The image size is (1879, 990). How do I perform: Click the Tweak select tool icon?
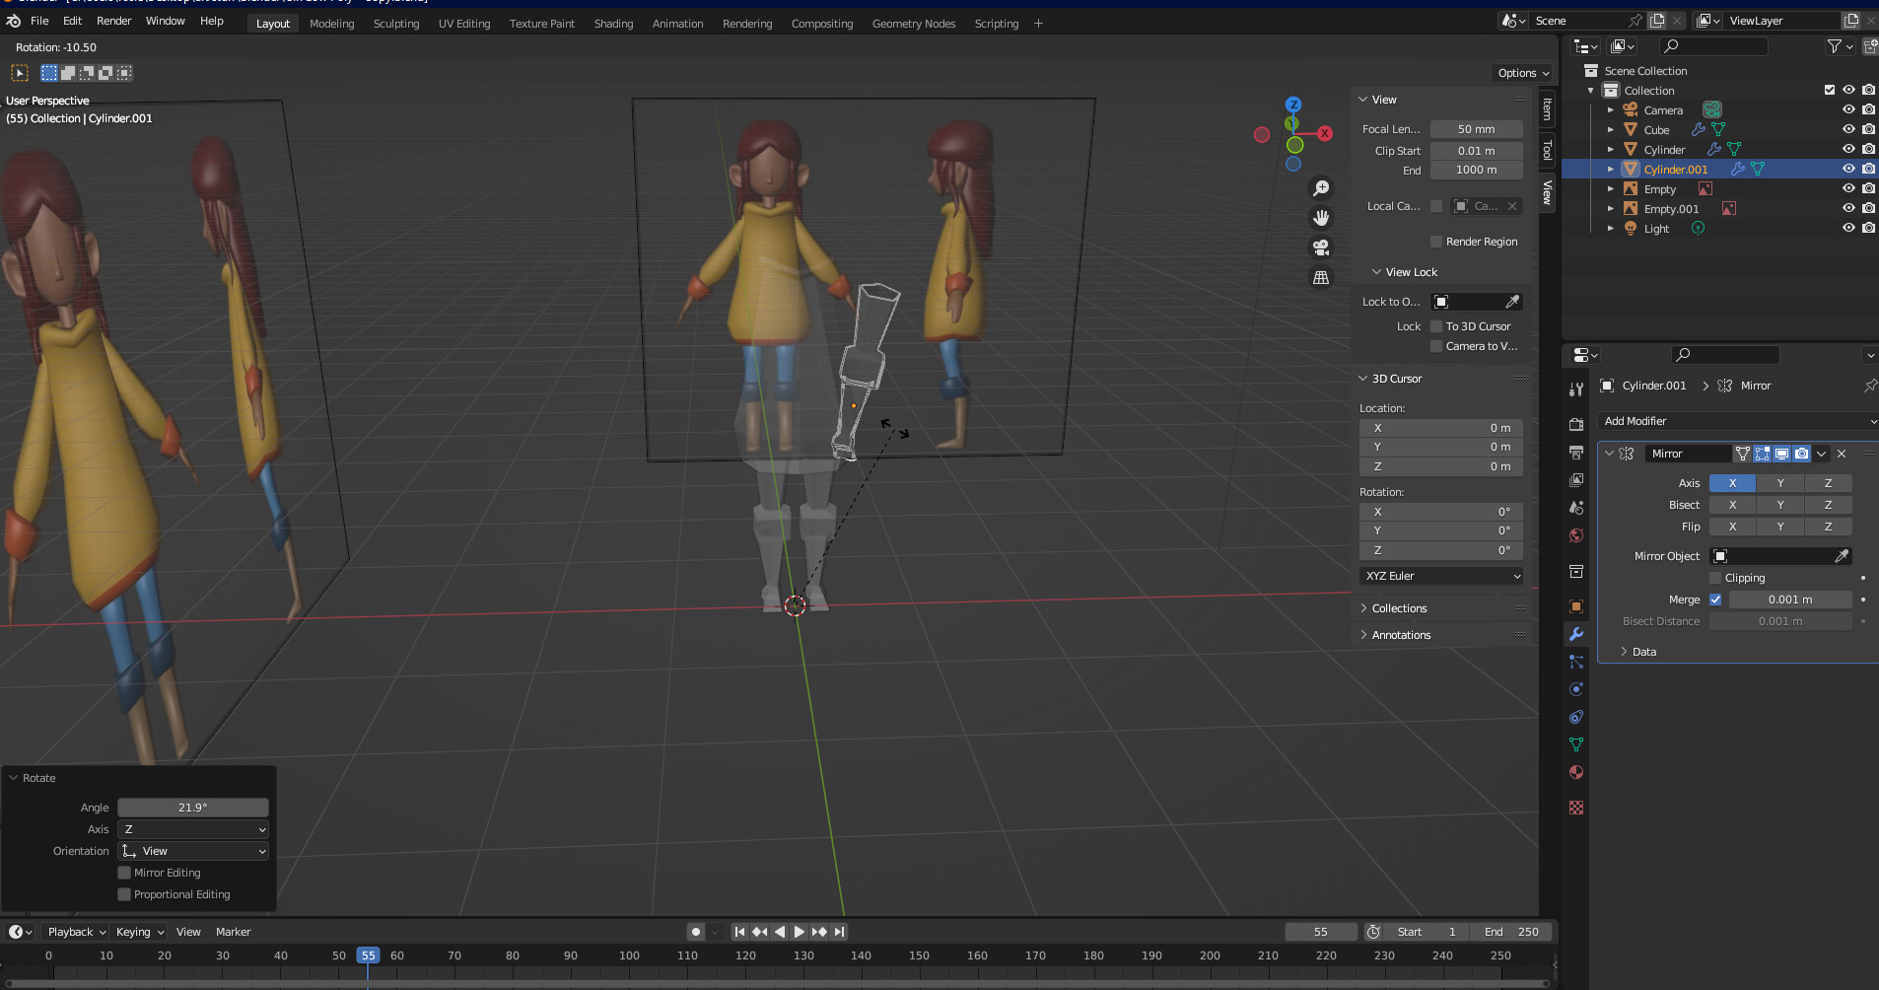(x=18, y=72)
